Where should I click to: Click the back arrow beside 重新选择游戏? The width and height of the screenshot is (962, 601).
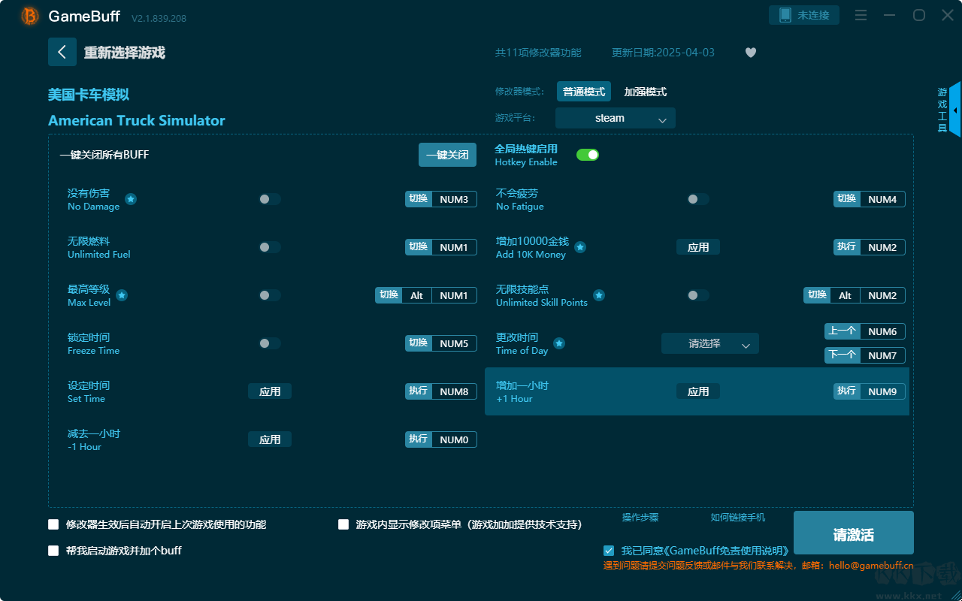(x=62, y=52)
